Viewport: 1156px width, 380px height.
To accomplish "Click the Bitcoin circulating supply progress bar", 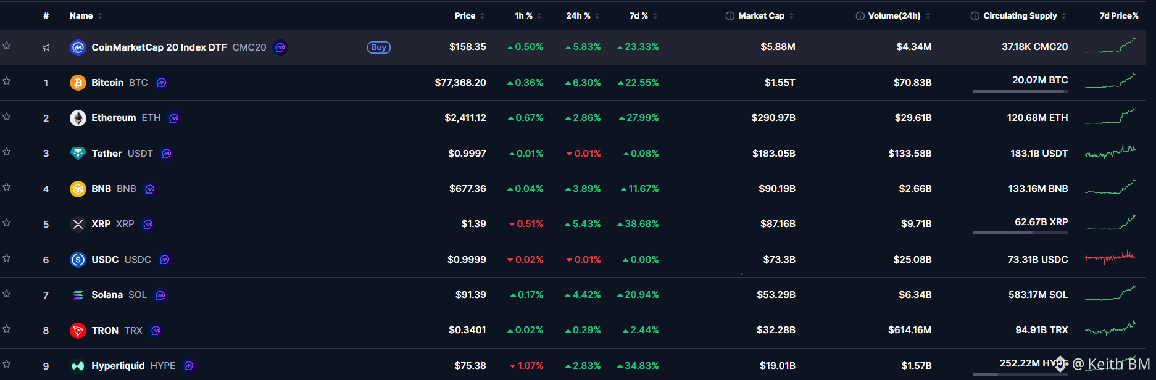I will (x=1020, y=91).
